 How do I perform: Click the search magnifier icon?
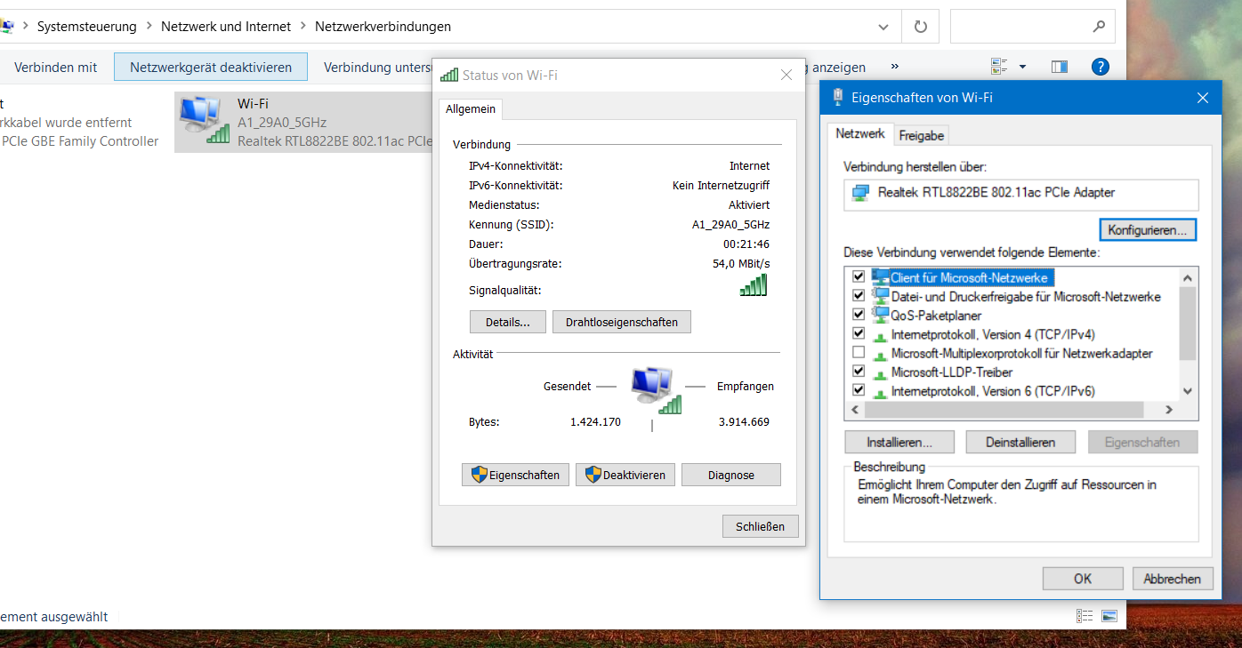[1100, 27]
